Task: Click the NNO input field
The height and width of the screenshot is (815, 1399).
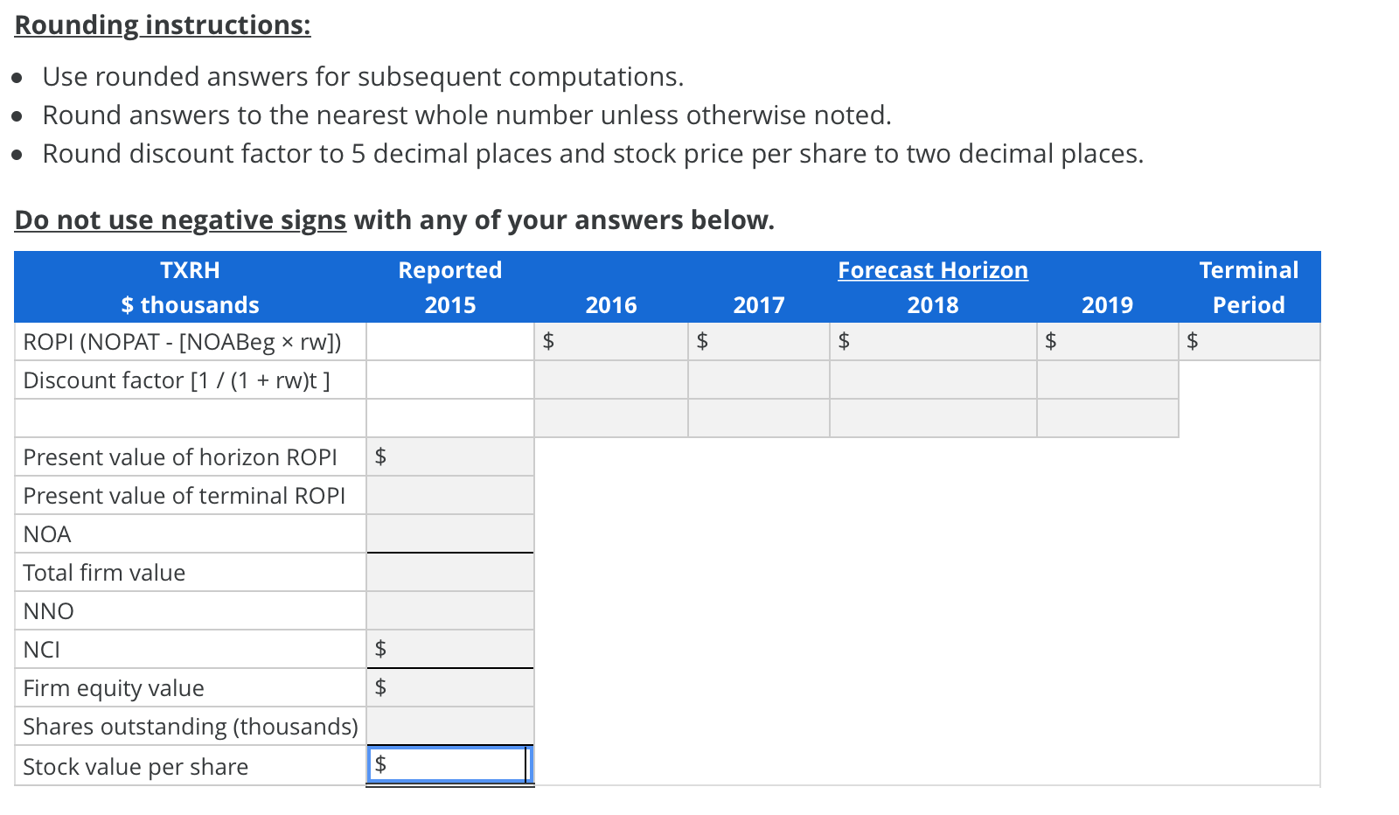Action: pos(450,611)
